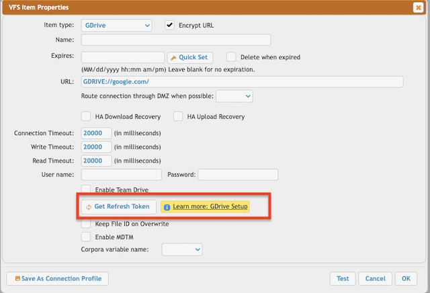The image size is (430, 293).
Task: Check the Enable MDTM checkbox
Action: tap(86, 237)
